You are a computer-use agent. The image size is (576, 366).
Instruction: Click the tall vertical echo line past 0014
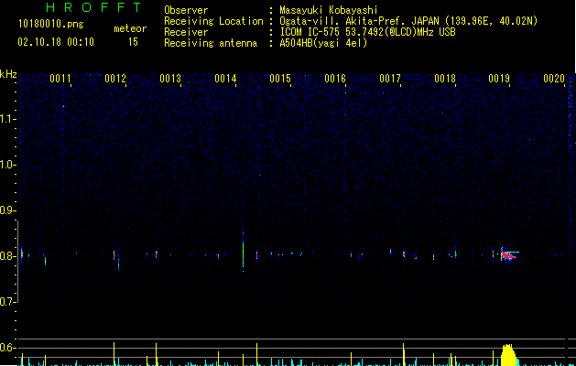pos(243,245)
